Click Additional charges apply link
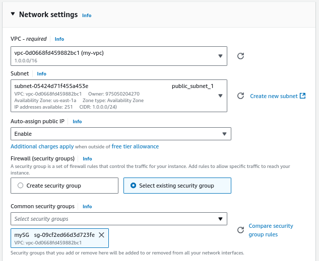Screen dimensions: 319x261 [x=42, y=146]
